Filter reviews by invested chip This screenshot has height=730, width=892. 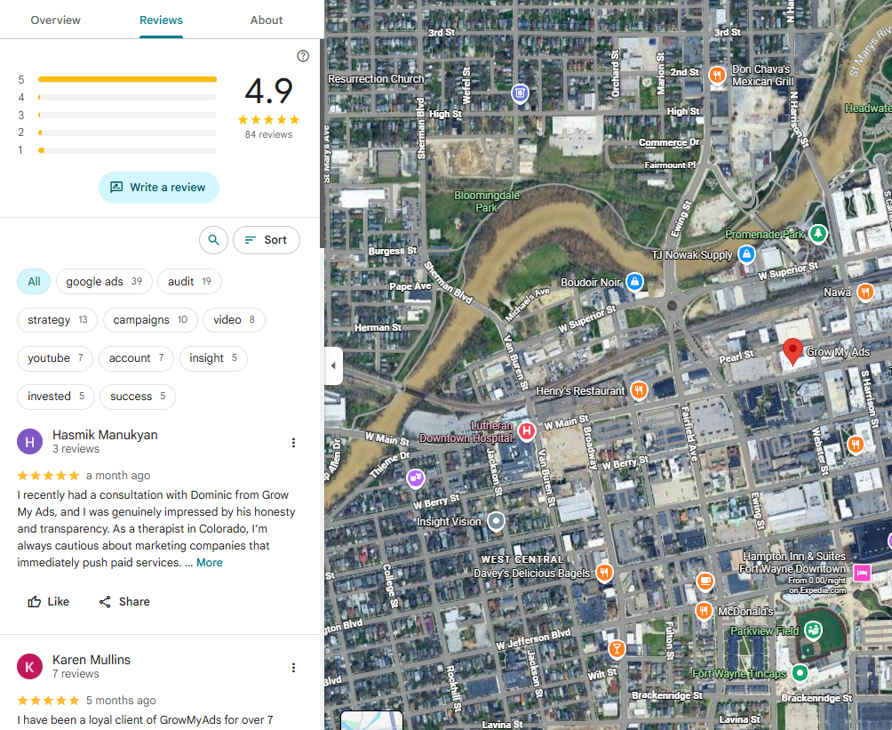pos(56,396)
